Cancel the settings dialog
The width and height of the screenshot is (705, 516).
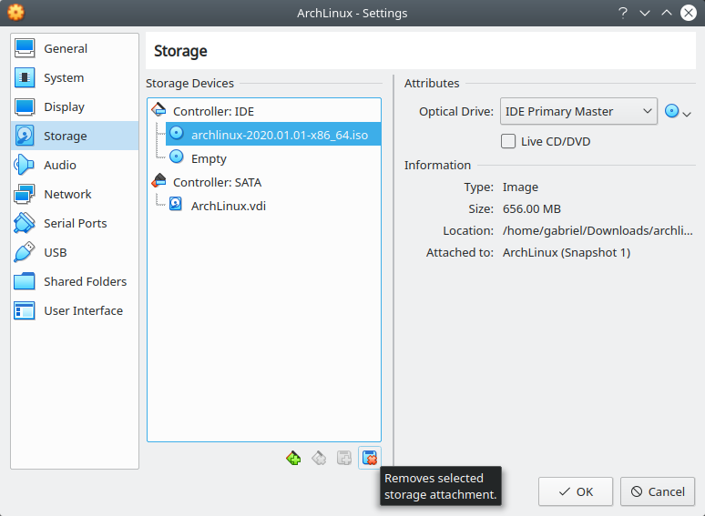(658, 491)
